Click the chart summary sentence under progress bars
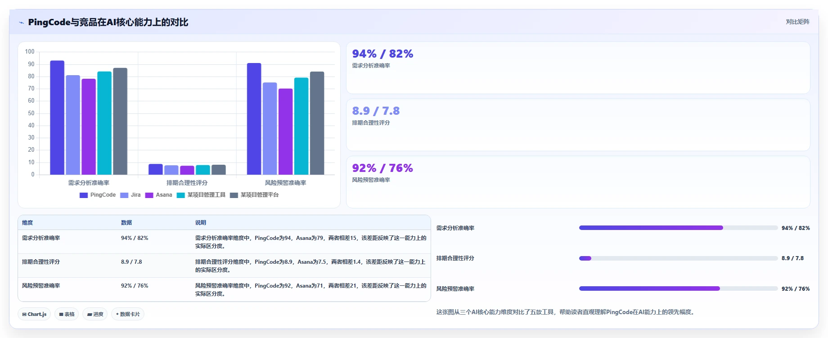The height and width of the screenshot is (338, 828). click(x=566, y=312)
